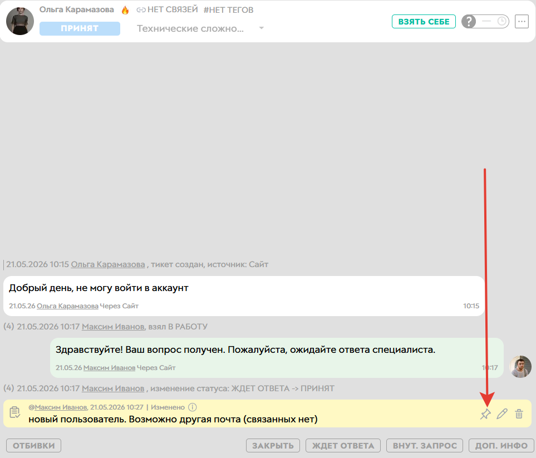Click the #НЕТ ТЕГОВ tags label
Viewport: 536px width, 458px height.
point(228,10)
